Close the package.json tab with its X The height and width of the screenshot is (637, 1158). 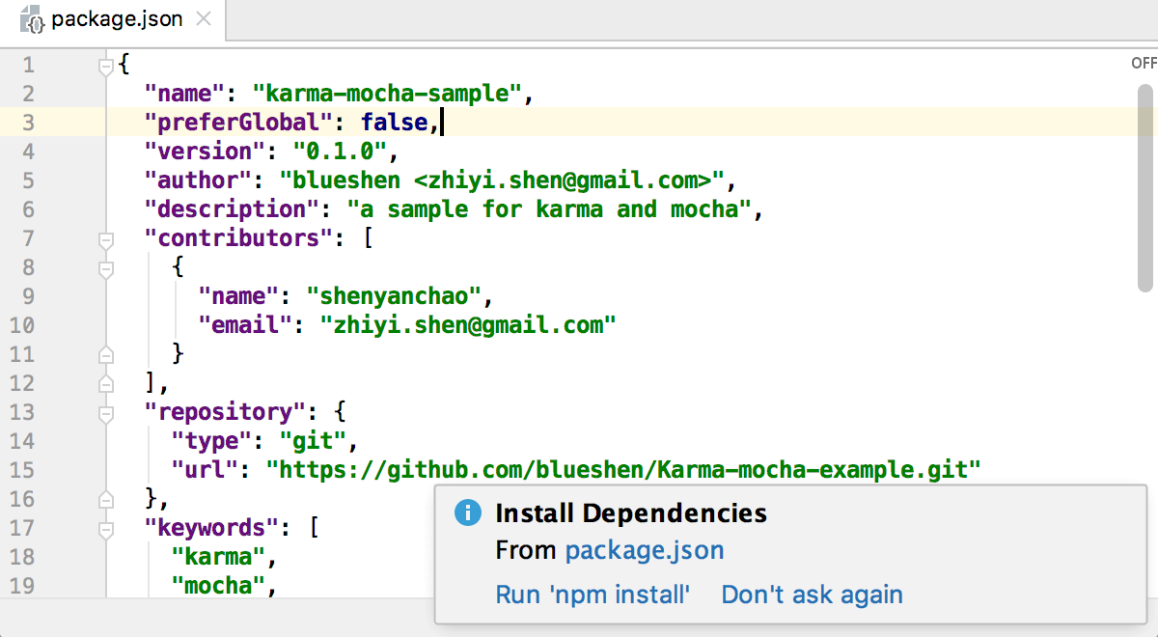click(204, 16)
